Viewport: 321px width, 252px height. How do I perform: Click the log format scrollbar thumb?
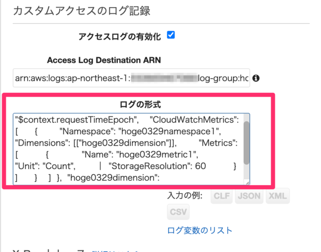point(246,143)
